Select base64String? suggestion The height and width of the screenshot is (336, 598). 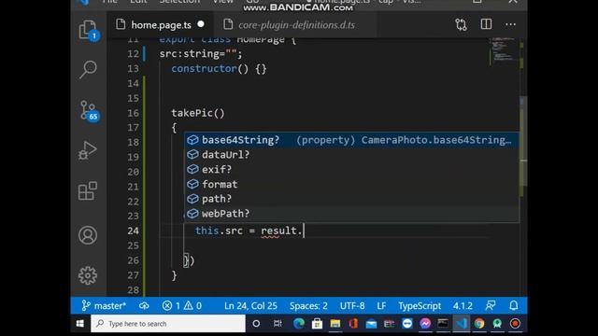[x=351, y=140]
